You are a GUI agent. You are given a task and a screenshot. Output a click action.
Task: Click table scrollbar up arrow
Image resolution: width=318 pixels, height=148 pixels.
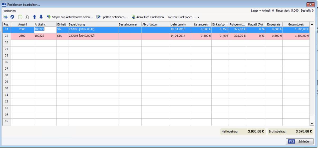click(x=312, y=24)
